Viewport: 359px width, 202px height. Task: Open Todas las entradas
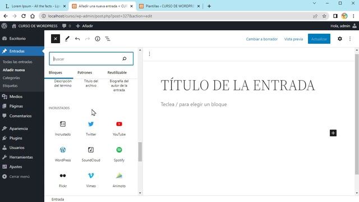[17, 62]
